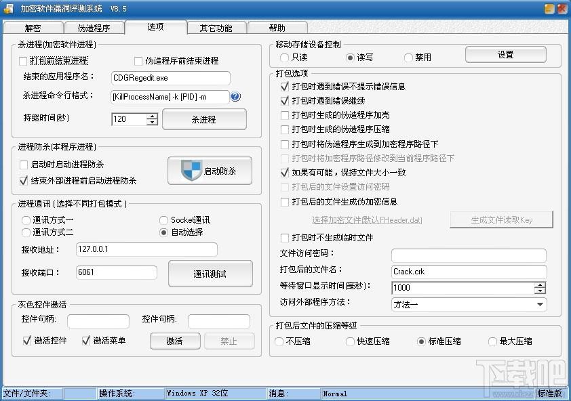Click the 通讯测试 button
The height and width of the screenshot is (401, 571).
(210, 274)
